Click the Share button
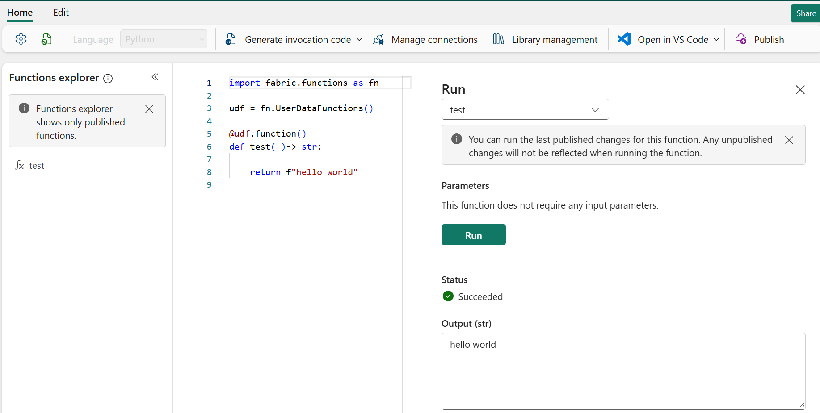Screen dimensions: 820x413 coord(805,13)
